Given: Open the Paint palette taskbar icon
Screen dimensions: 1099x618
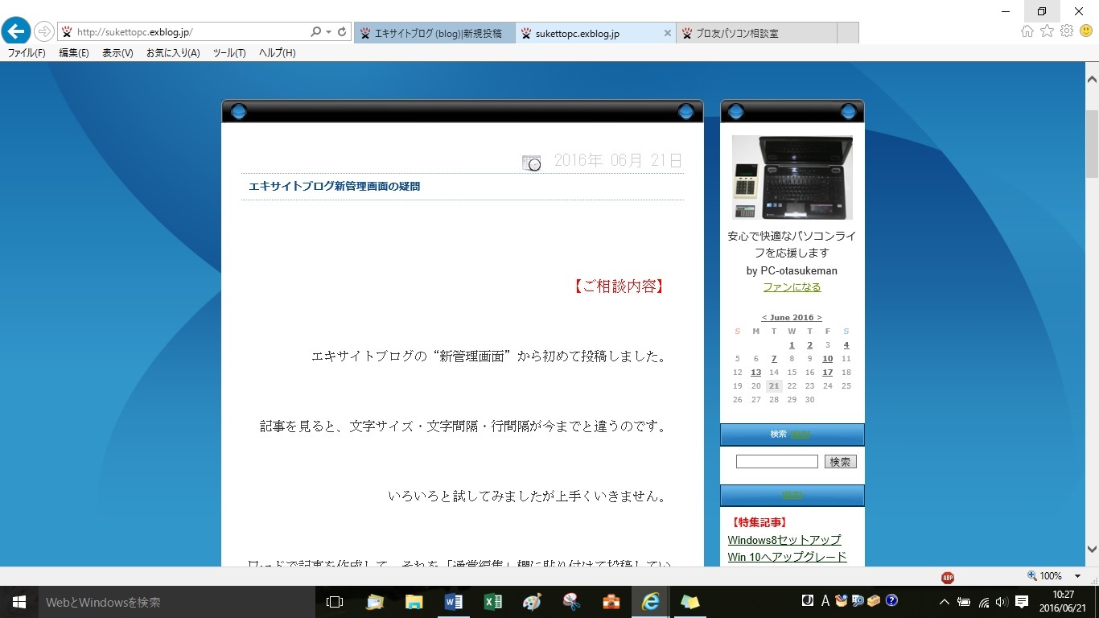Looking at the screenshot, I should tap(532, 602).
